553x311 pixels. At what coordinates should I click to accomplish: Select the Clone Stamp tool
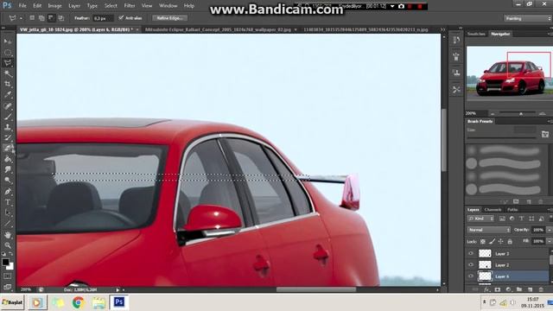8,127
